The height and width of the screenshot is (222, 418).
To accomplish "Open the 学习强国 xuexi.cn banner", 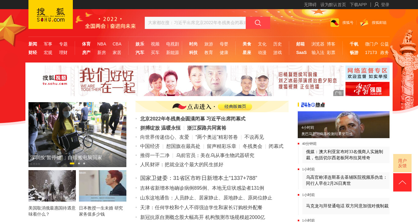I will [368, 89].
